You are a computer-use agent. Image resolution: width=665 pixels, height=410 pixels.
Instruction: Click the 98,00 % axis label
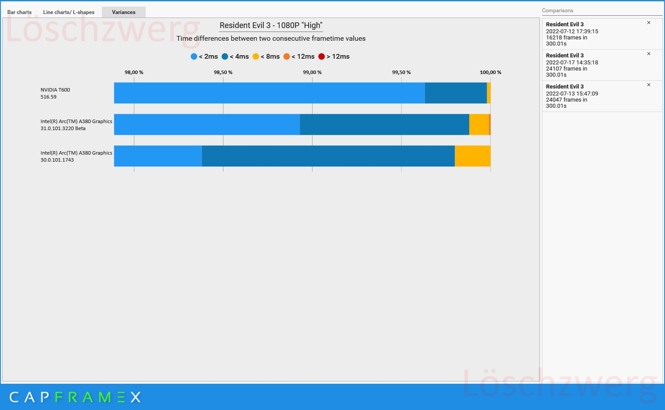point(134,72)
